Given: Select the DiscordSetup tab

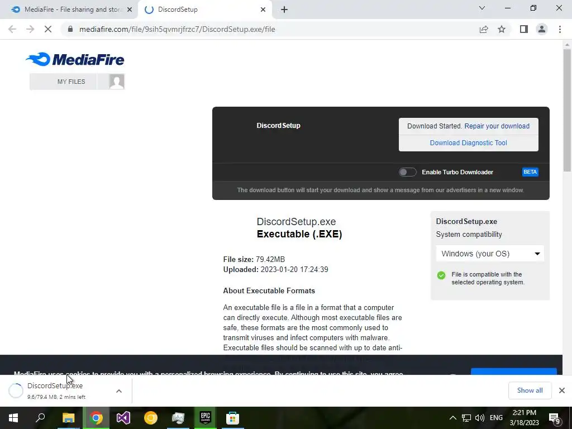Looking at the screenshot, I should (204, 9).
